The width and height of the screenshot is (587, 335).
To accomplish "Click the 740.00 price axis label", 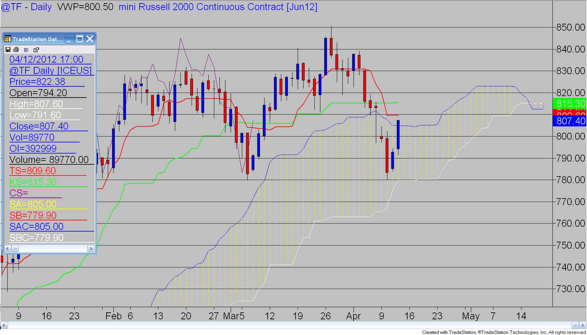I will tap(571, 267).
